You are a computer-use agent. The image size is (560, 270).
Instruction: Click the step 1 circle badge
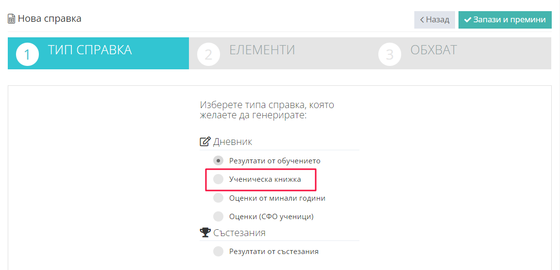(28, 55)
